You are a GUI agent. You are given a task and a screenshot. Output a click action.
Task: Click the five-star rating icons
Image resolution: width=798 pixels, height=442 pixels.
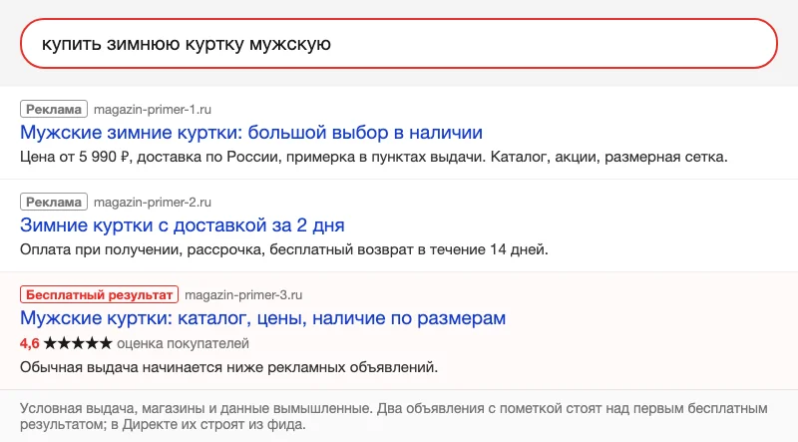coord(78,343)
